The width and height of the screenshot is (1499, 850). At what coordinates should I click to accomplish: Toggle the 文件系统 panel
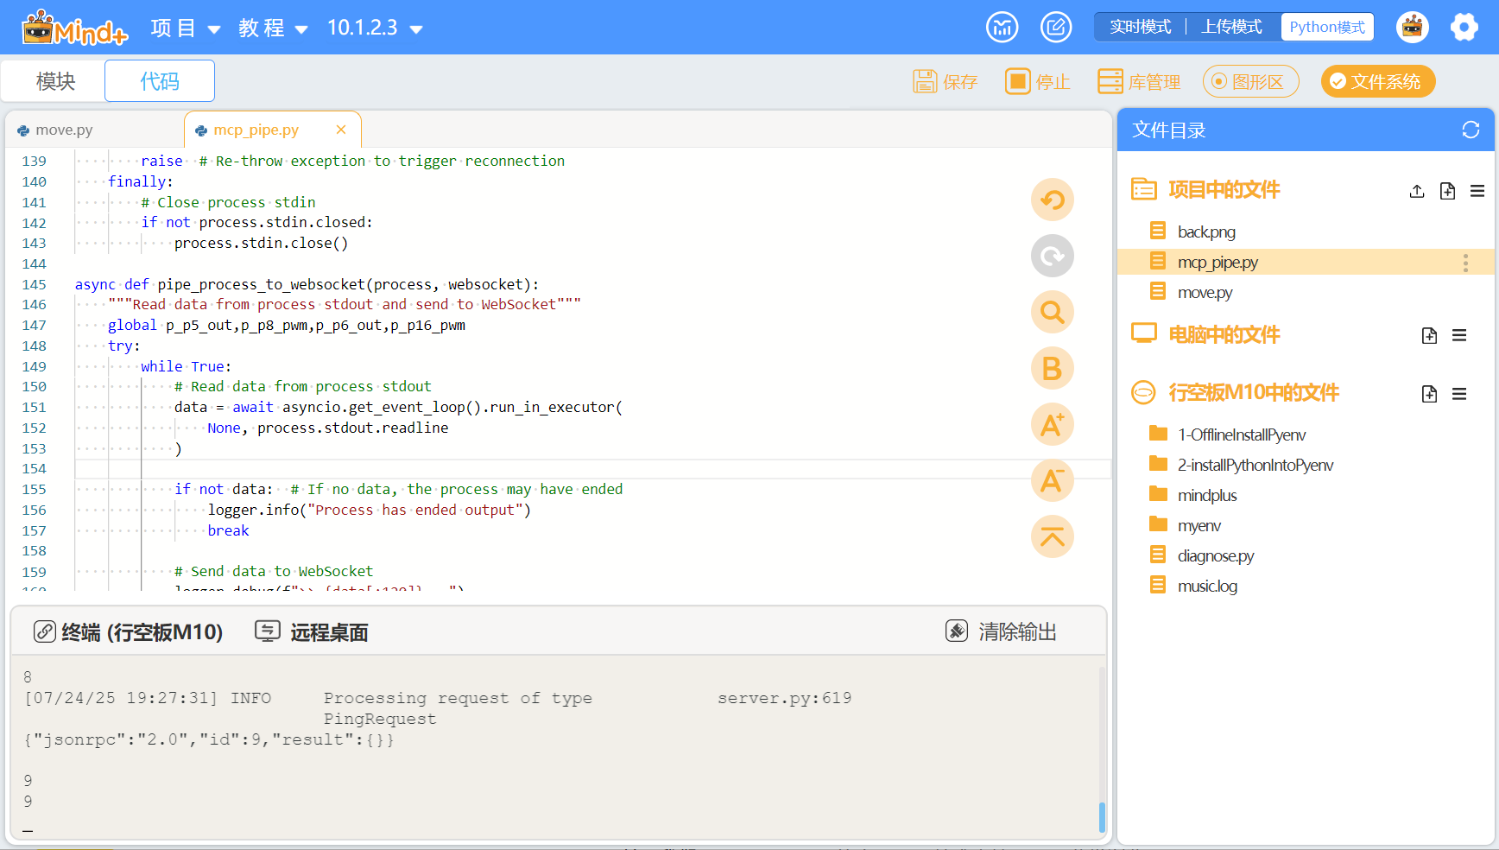pyautogui.click(x=1377, y=81)
